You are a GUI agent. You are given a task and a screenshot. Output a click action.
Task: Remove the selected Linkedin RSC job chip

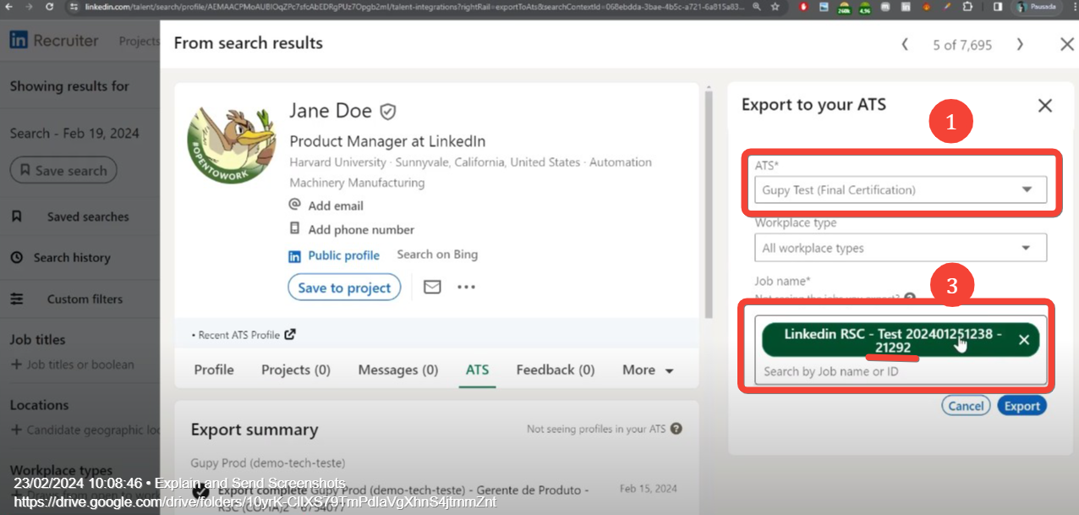tap(1024, 340)
